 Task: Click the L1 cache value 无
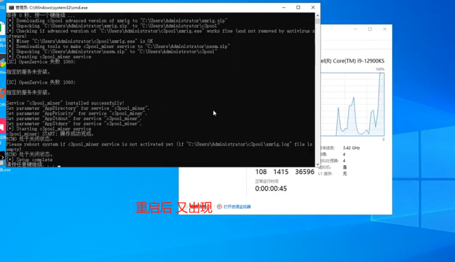pyautogui.click(x=345, y=173)
